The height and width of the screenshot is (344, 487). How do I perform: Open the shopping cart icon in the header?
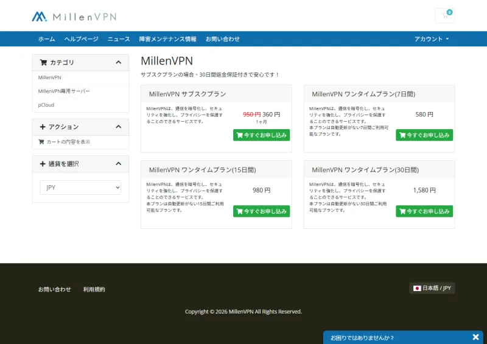pyautogui.click(x=445, y=16)
